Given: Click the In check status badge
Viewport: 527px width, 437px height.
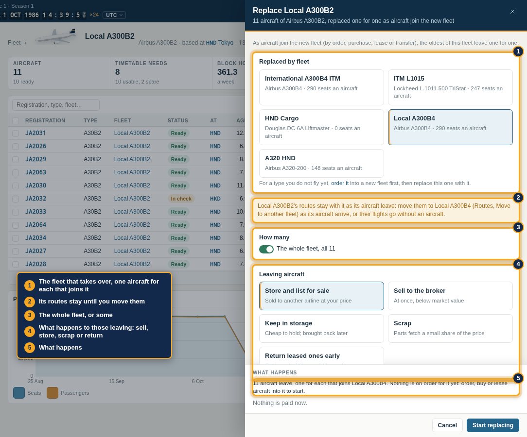Looking at the screenshot, I should coord(181,199).
